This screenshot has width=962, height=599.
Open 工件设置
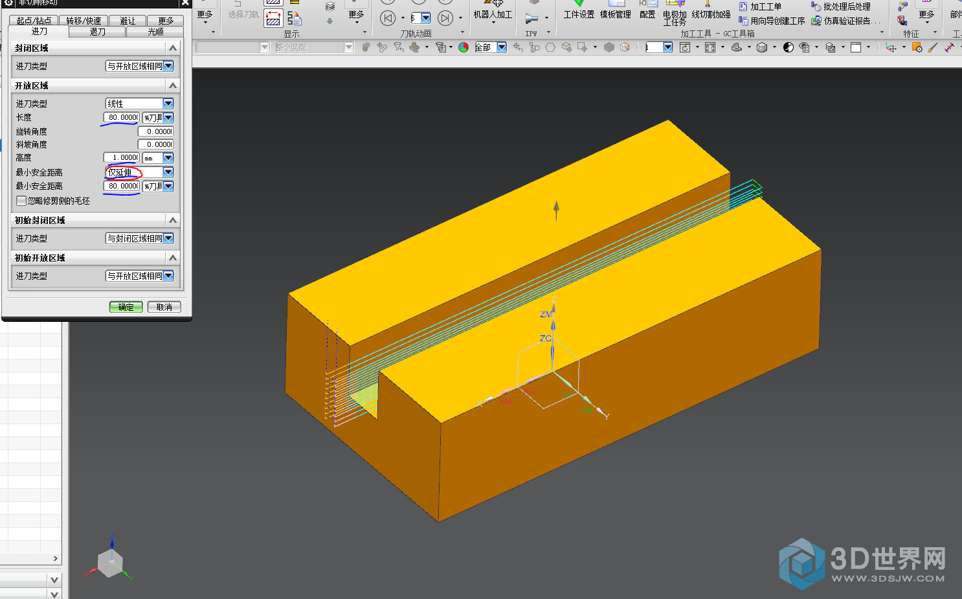pos(579,10)
